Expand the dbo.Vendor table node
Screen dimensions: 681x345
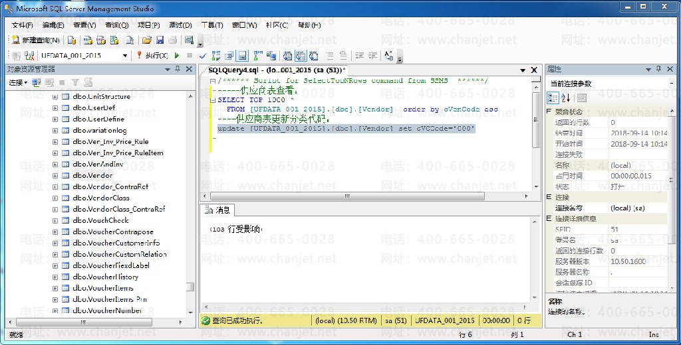pyautogui.click(x=55, y=176)
